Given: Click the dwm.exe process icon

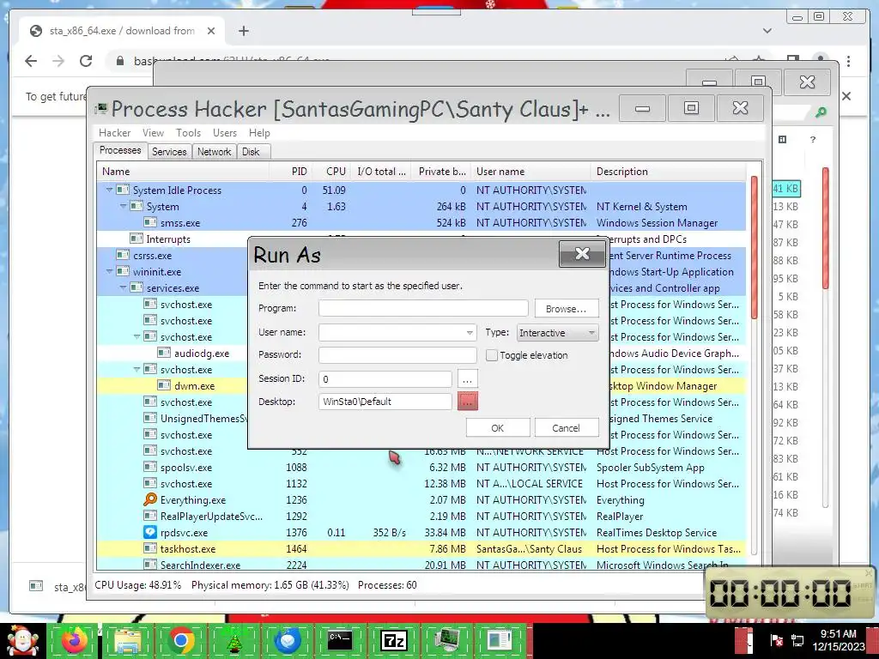Looking at the screenshot, I should coord(164,385).
